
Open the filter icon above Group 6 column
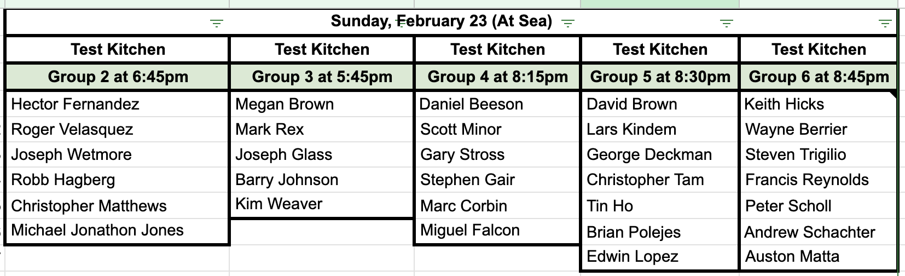coord(885,24)
